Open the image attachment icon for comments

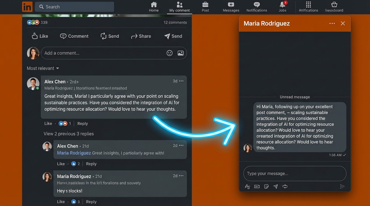180,53
